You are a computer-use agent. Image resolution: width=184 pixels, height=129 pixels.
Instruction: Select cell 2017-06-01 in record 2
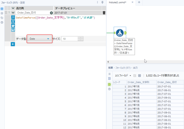tap(170, 90)
